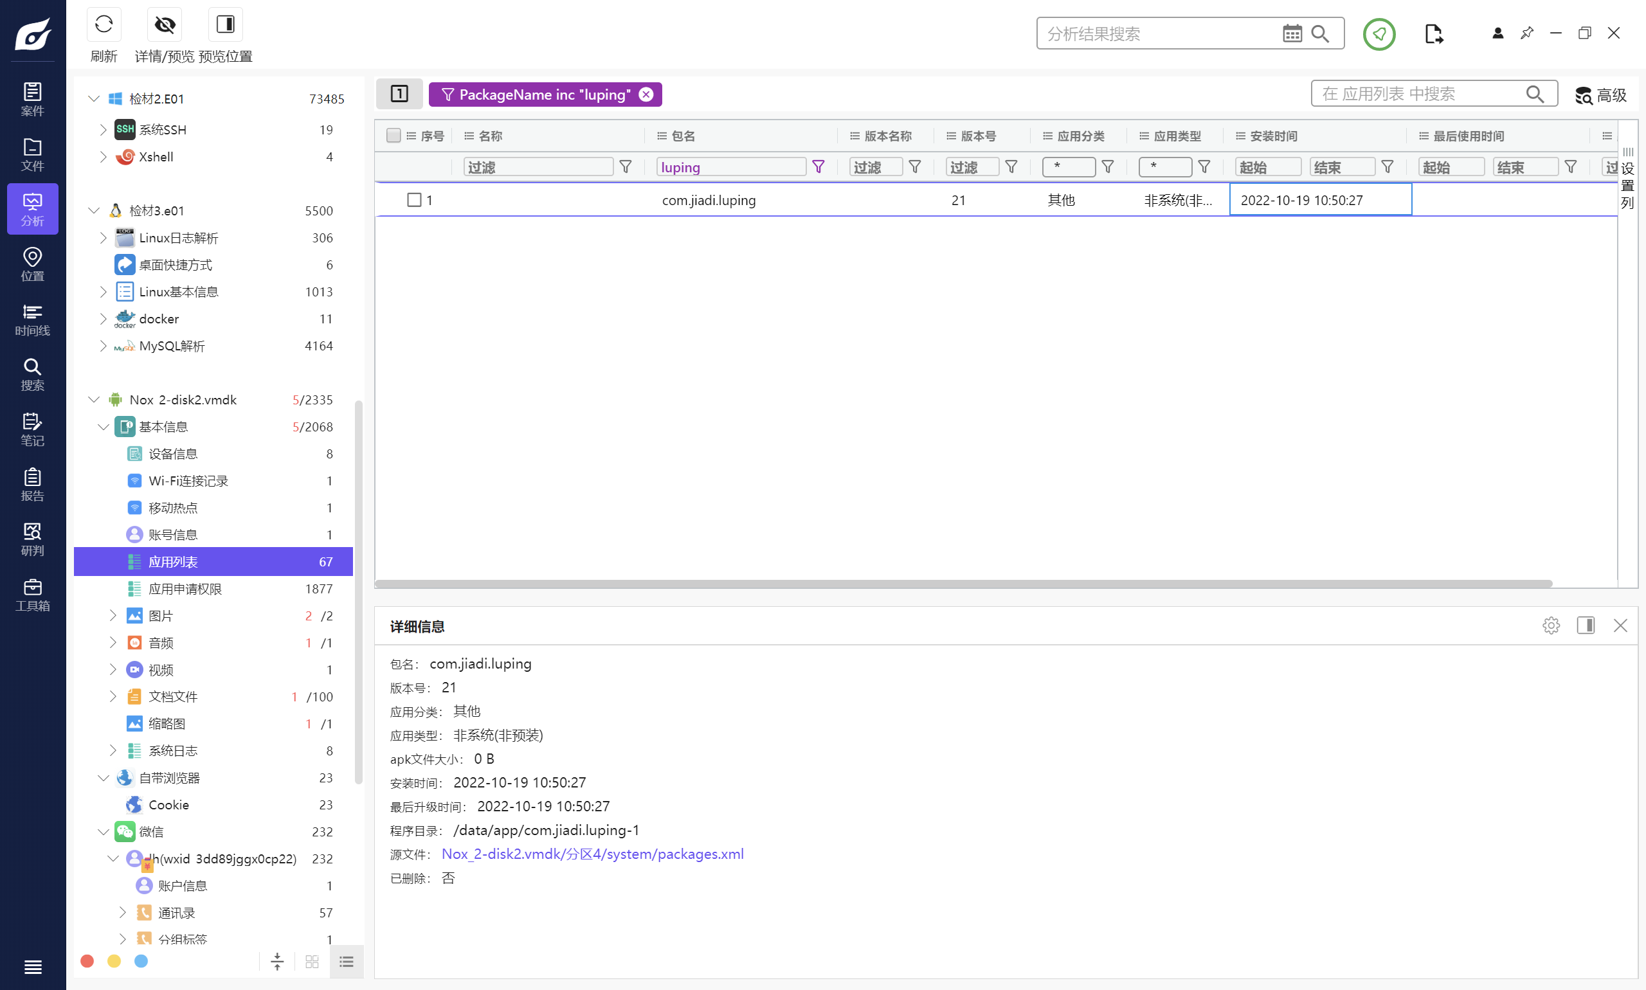
Task: Open 应用类型 filter dropdown
Action: (x=1165, y=166)
